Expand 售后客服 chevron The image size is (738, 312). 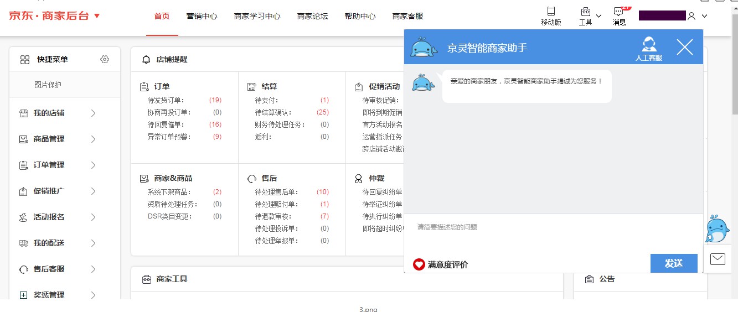(93, 269)
